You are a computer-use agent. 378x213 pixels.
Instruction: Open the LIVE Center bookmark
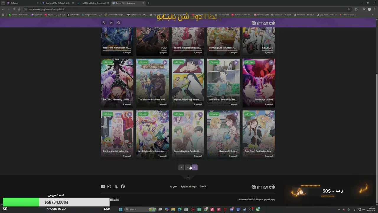(x=73, y=14)
